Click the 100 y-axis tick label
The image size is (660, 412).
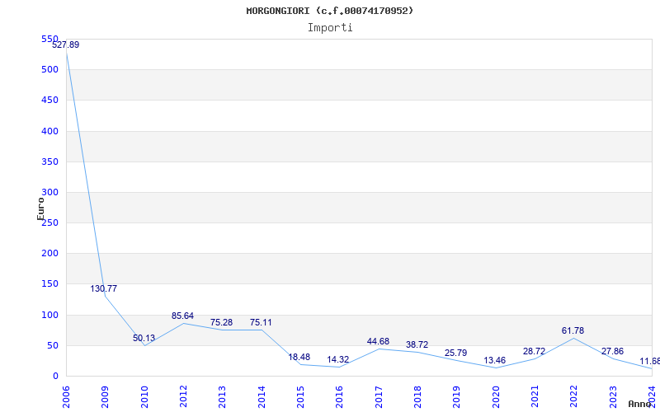pyautogui.click(x=49, y=315)
